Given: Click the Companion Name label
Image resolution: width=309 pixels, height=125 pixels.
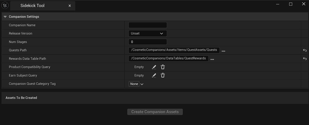Looking at the screenshot, I should 22,25.
